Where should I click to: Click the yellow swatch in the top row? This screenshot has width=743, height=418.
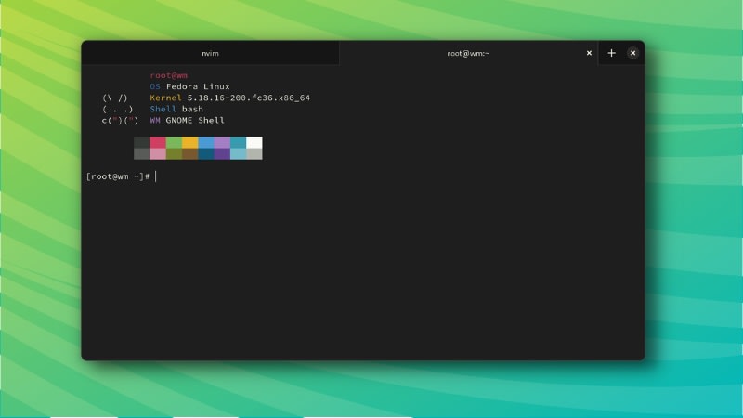[189, 143]
